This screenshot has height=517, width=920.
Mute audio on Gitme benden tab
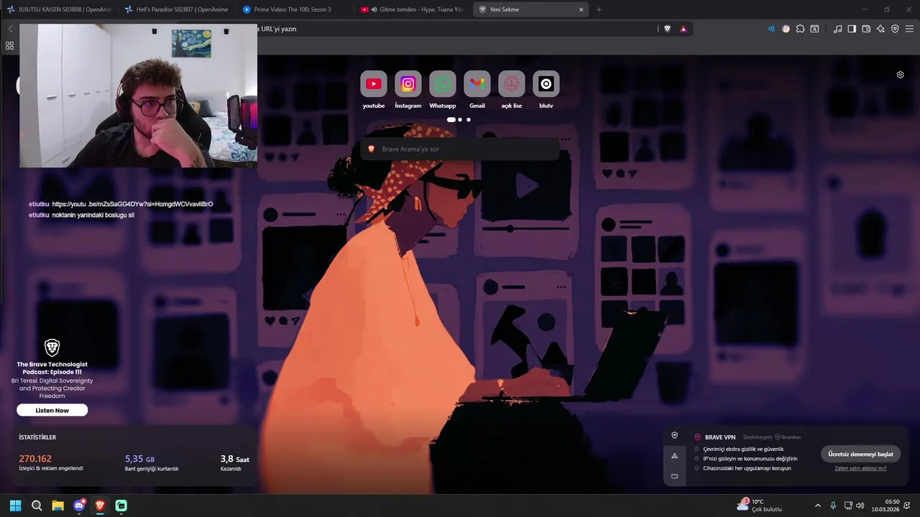click(374, 9)
